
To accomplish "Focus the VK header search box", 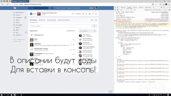I will point(38,8).
